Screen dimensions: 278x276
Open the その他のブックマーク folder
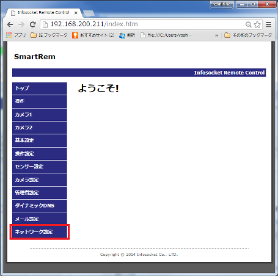pyautogui.click(x=248, y=35)
